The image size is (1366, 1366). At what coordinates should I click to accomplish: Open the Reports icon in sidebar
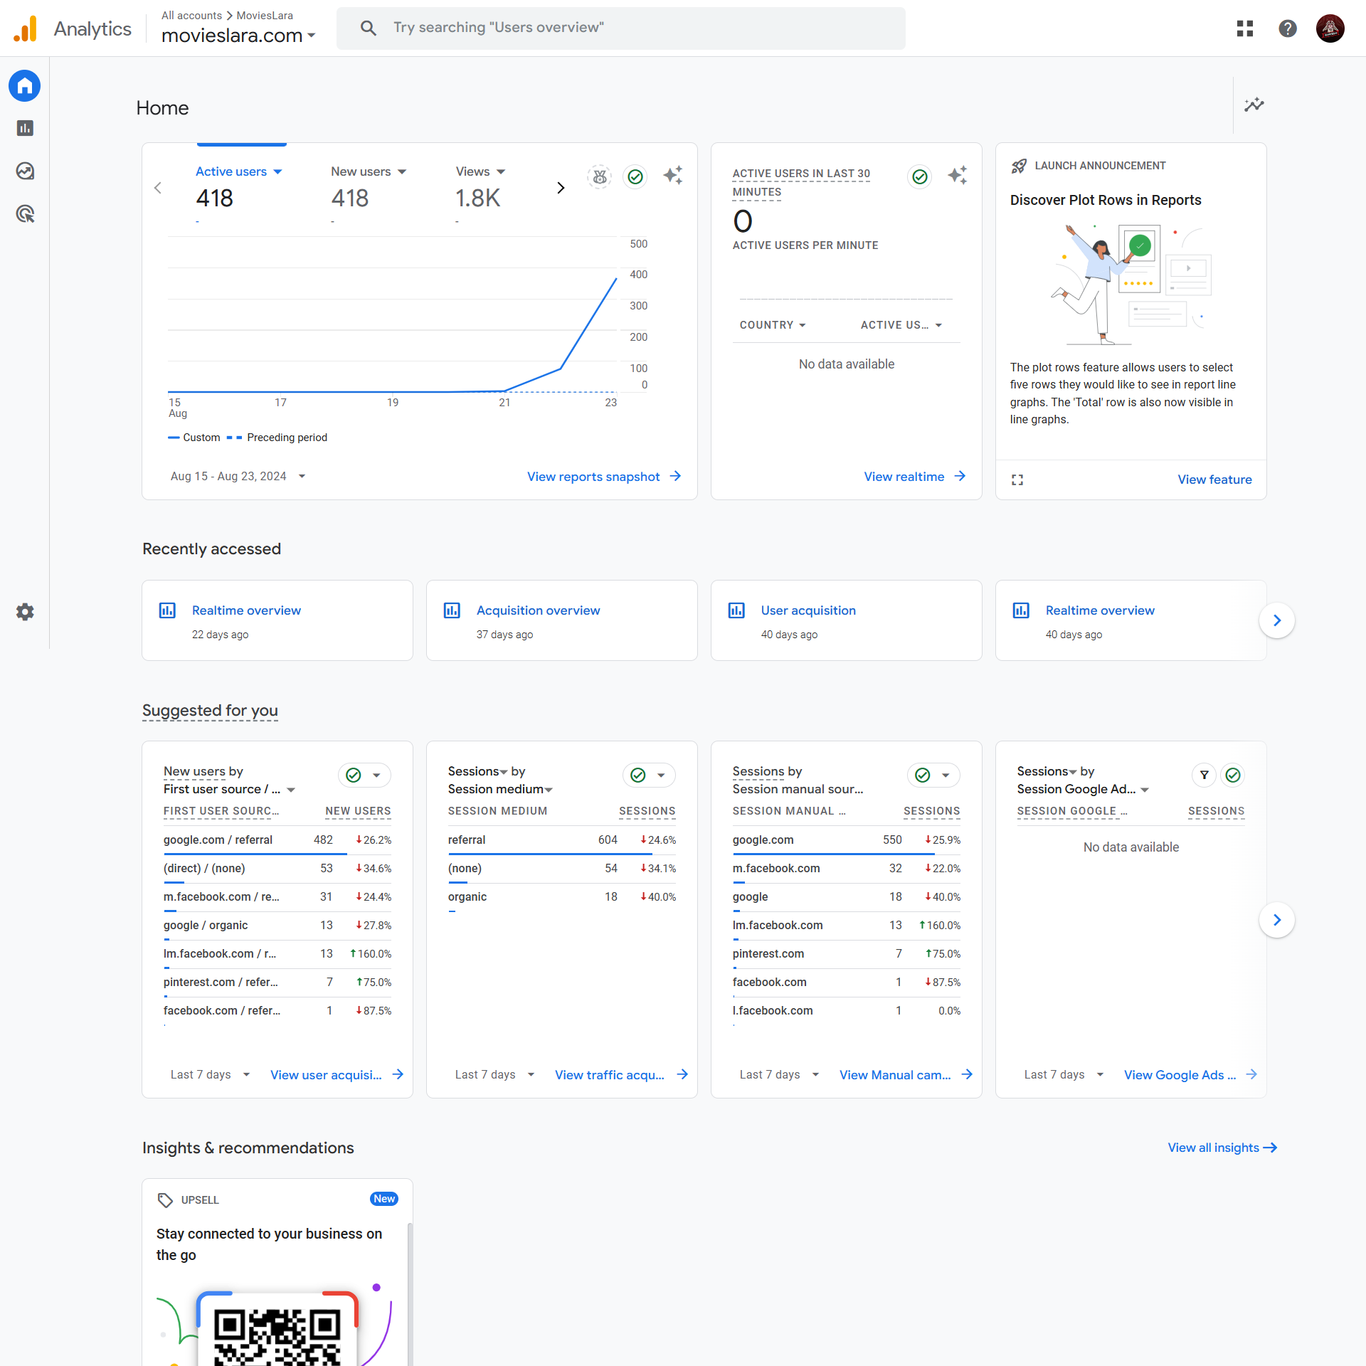[25, 128]
